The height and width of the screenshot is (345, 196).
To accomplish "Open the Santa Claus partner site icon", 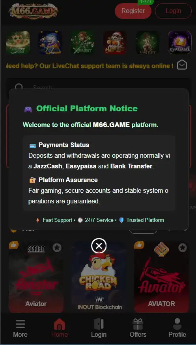I will click(x=115, y=42).
